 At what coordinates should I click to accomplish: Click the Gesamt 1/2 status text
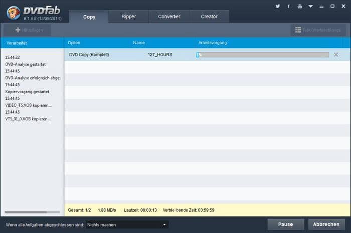[x=79, y=210]
